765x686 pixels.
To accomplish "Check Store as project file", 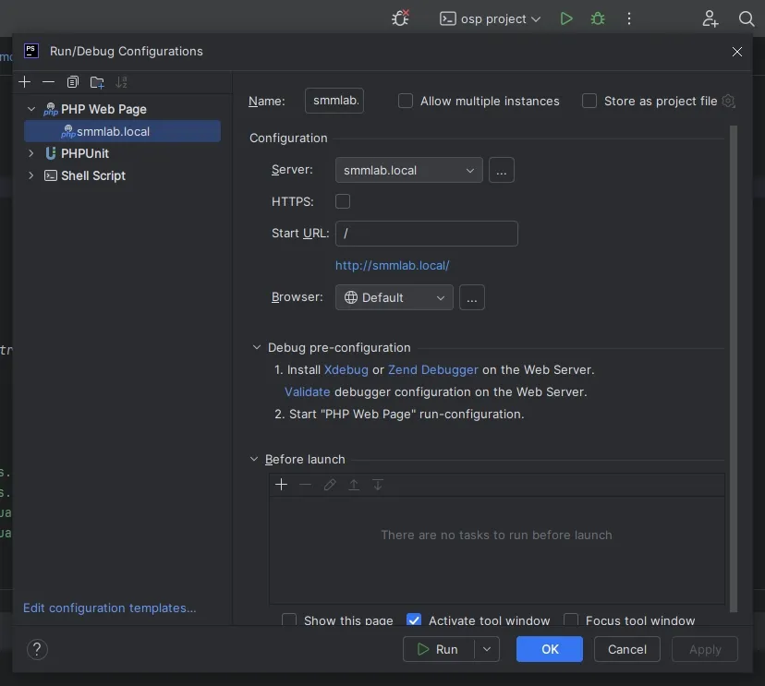I will point(589,101).
